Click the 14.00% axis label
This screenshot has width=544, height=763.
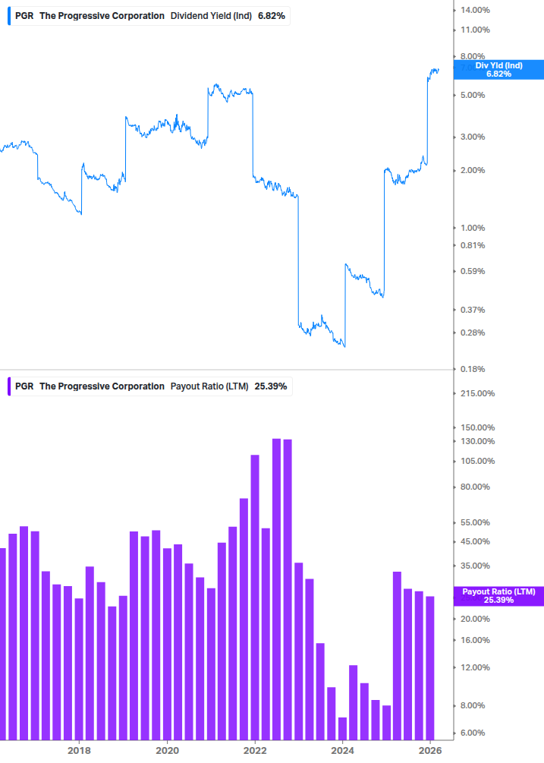click(475, 10)
